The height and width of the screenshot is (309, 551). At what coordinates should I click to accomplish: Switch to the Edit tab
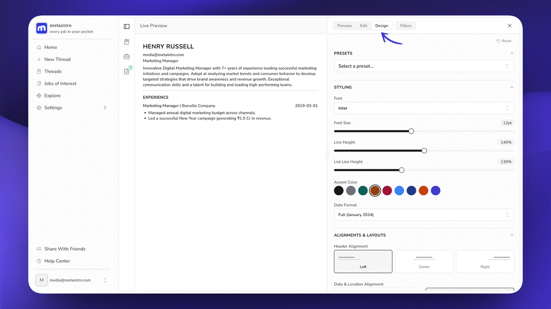364,26
